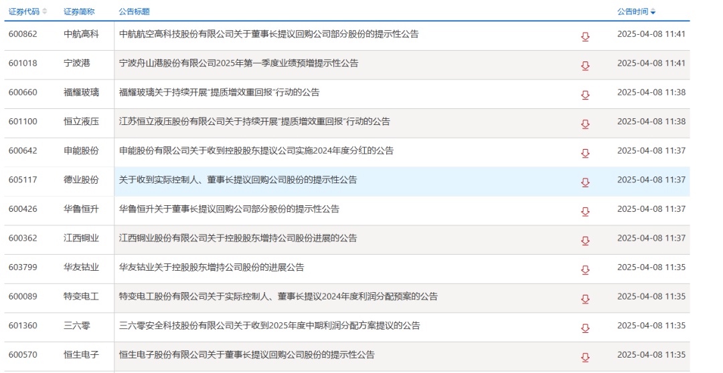Image resolution: width=723 pixels, height=373 pixels.
Task: Click stock name 华友钴业
Action: click(x=81, y=267)
